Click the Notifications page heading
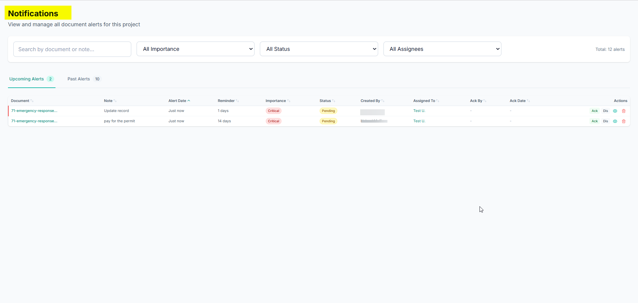The width and height of the screenshot is (638, 303). [33, 14]
